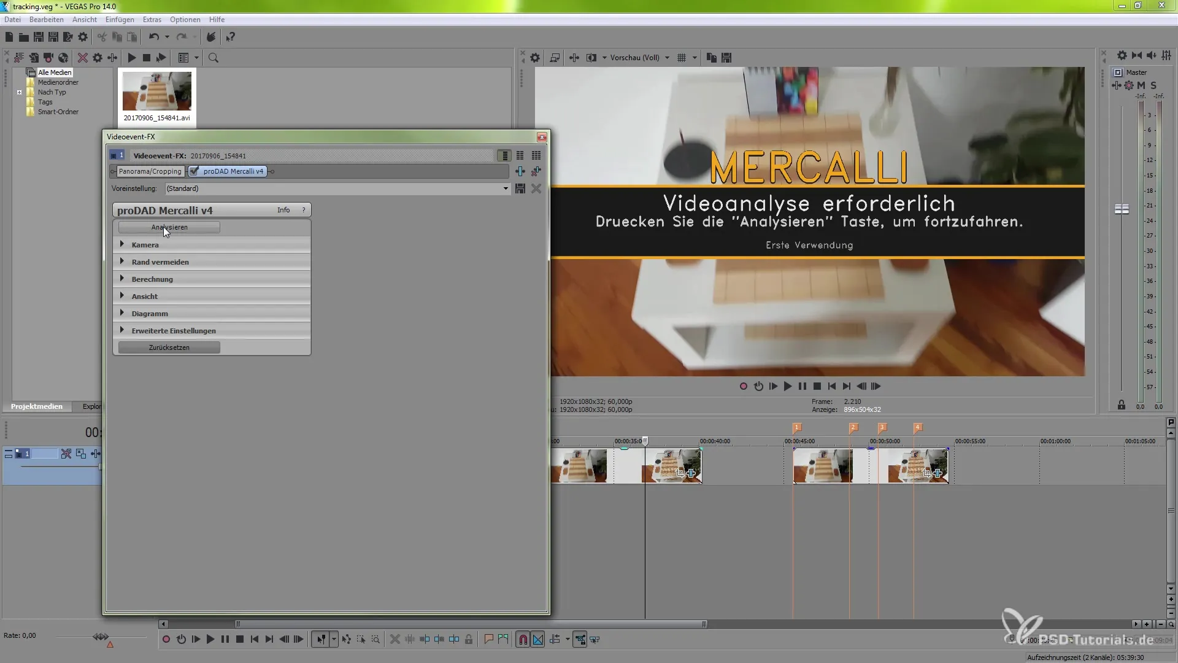The width and height of the screenshot is (1178, 663).
Task: Click the Zurücksetzen button
Action: coord(169,347)
